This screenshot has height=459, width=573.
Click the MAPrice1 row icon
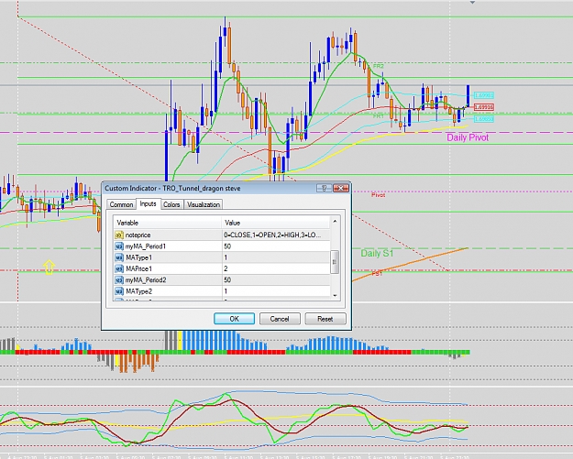pyautogui.click(x=119, y=268)
